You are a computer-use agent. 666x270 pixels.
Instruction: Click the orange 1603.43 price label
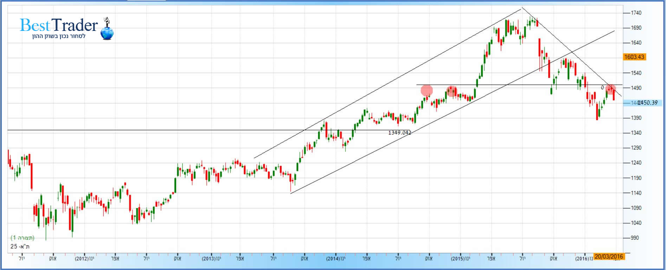coord(634,57)
